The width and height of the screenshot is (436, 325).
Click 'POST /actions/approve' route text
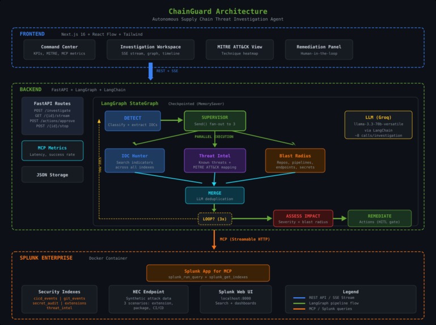tap(52, 121)
